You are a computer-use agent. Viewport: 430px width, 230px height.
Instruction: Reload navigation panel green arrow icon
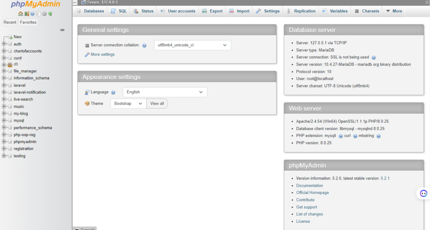point(50,14)
